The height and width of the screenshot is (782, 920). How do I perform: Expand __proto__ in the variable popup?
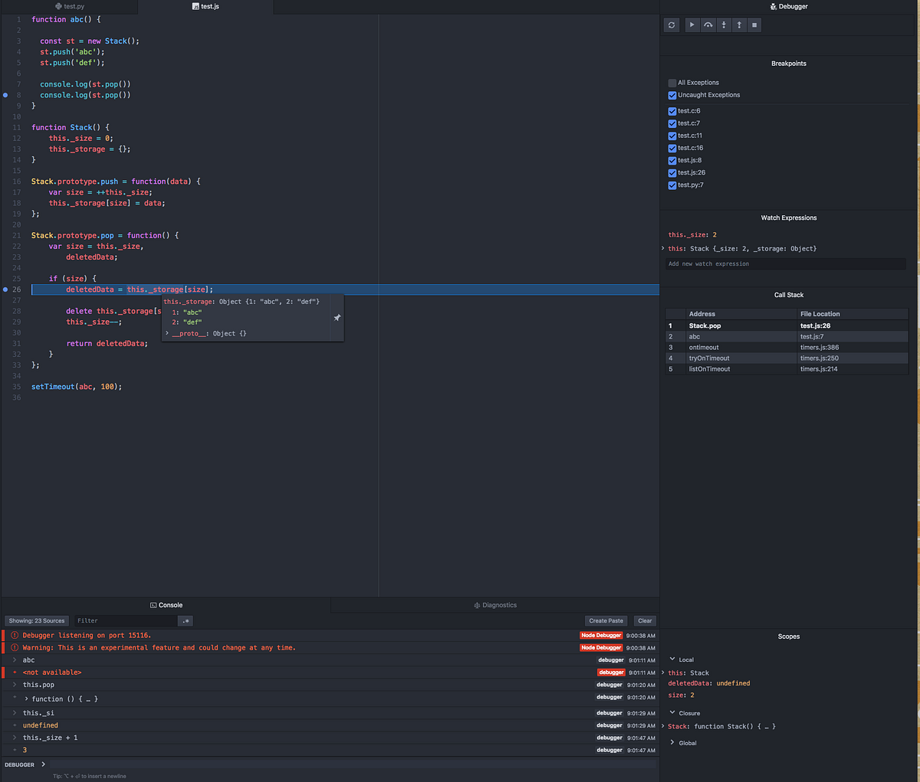click(x=168, y=333)
